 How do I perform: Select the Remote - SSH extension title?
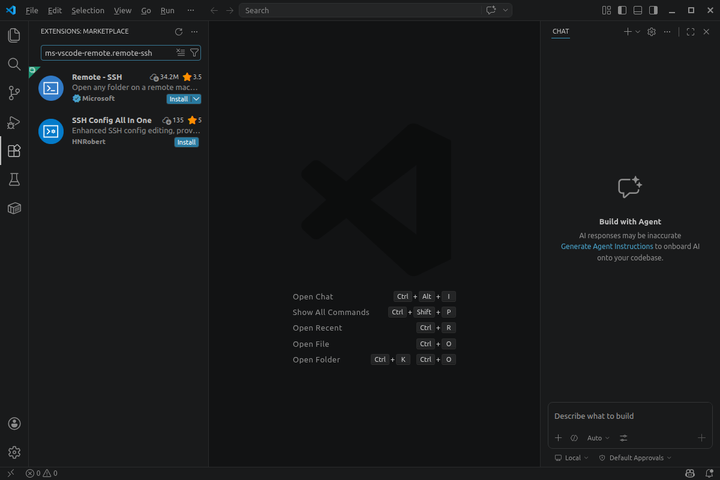click(x=97, y=77)
